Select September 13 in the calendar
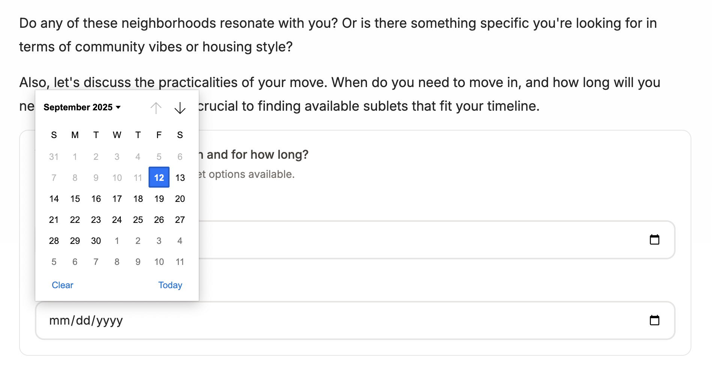The width and height of the screenshot is (712, 367). tap(180, 177)
